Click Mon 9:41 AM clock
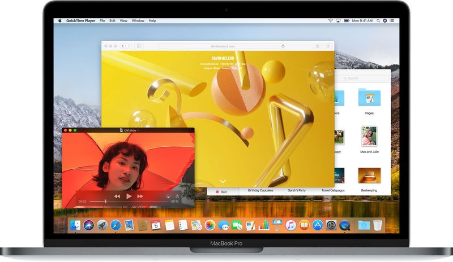The height and width of the screenshot is (262, 453). pyautogui.click(x=362, y=21)
